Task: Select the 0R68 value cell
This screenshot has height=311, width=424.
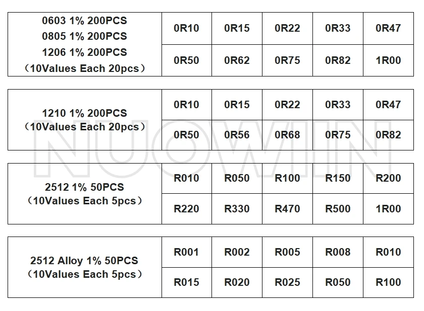Action: (x=287, y=135)
